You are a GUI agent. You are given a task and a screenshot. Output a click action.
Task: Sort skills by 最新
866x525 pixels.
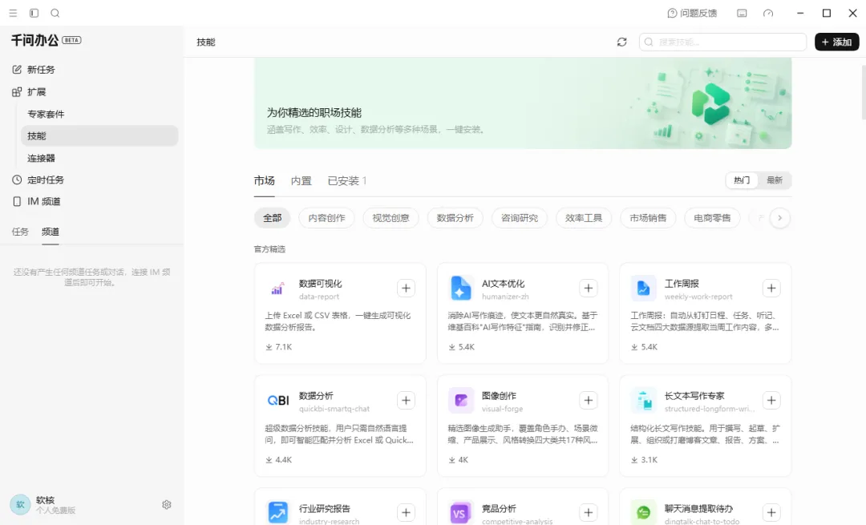point(775,180)
